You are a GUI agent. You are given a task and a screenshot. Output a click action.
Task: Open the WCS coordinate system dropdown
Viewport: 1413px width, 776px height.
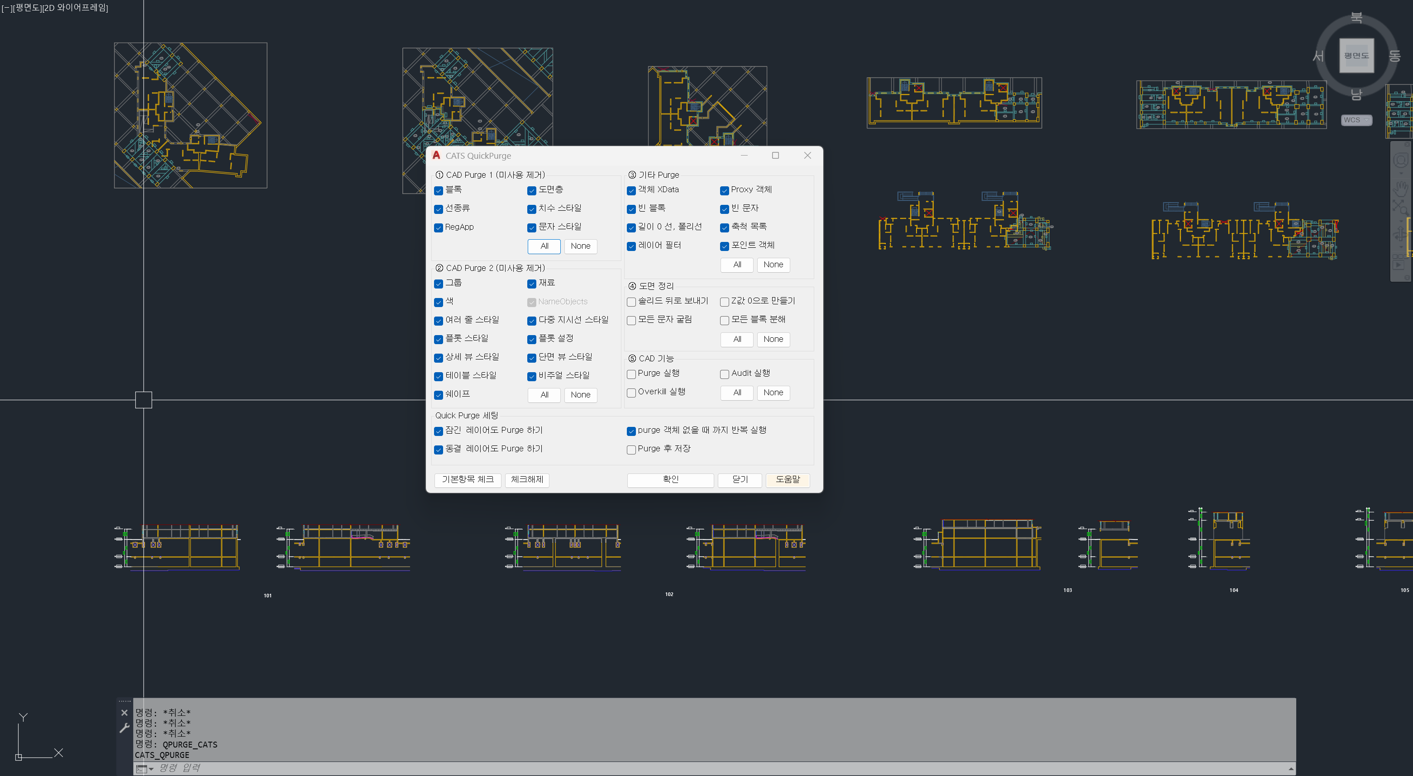tap(1356, 120)
